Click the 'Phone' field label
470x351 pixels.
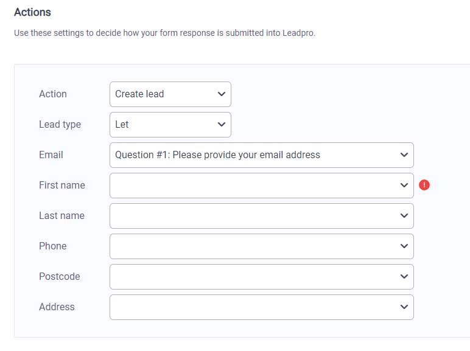53,246
